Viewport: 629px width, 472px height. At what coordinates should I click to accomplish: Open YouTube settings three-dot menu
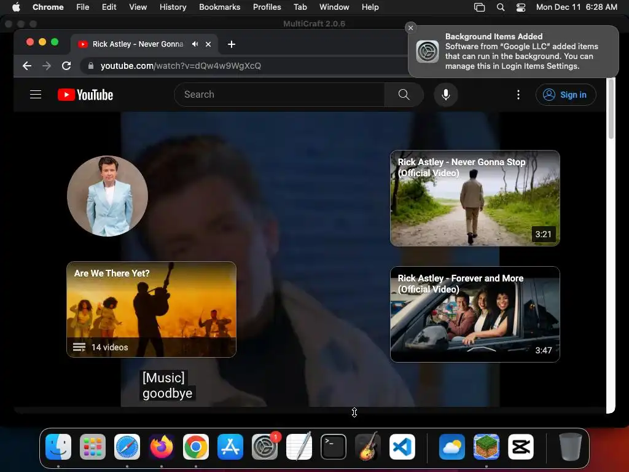[x=518, y=95]
